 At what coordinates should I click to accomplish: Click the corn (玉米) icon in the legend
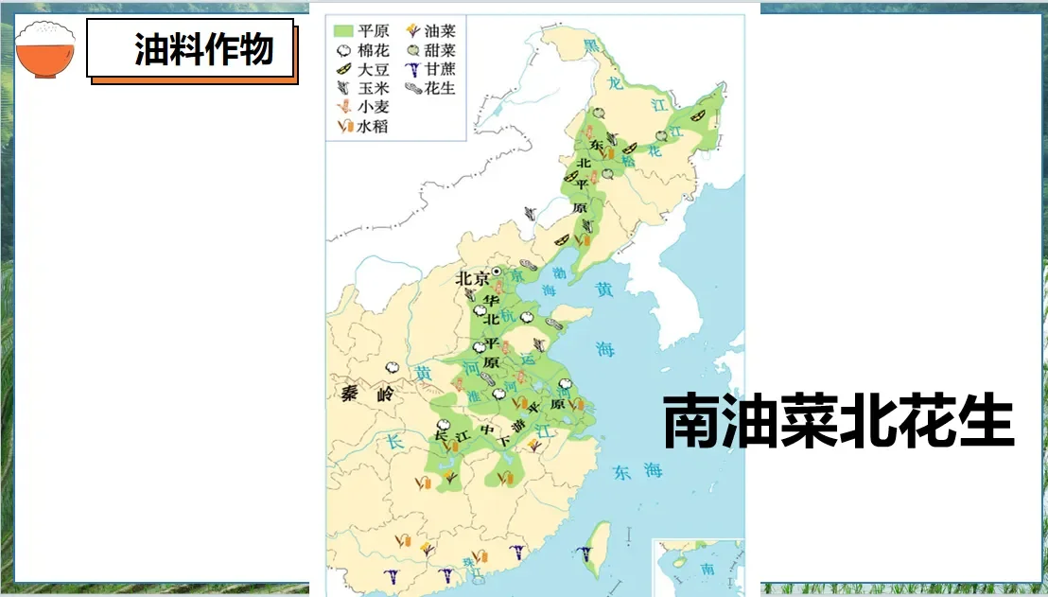[342, 88]
